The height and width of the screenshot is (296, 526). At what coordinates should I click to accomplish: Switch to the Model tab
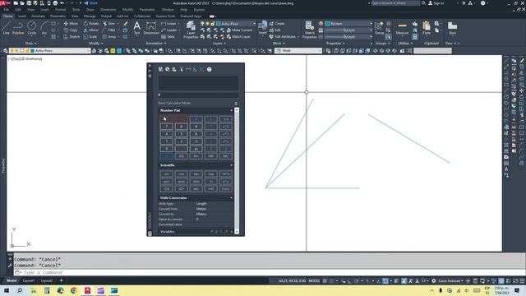[12, 280]
